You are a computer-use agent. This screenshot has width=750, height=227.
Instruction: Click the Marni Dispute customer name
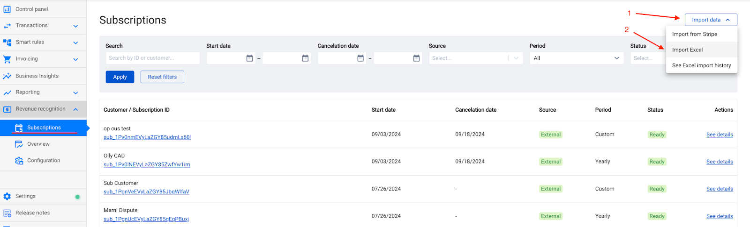(120, 211)
